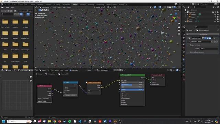Toggle perspective/orthographic grid gizmo icon

179,34
